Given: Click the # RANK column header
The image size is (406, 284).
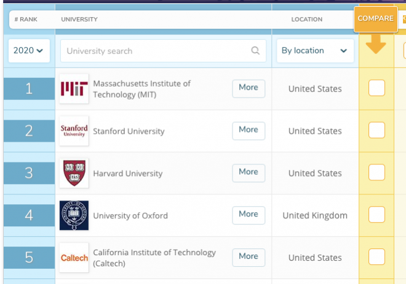Looking at the screenshot, I should [26, 20].
